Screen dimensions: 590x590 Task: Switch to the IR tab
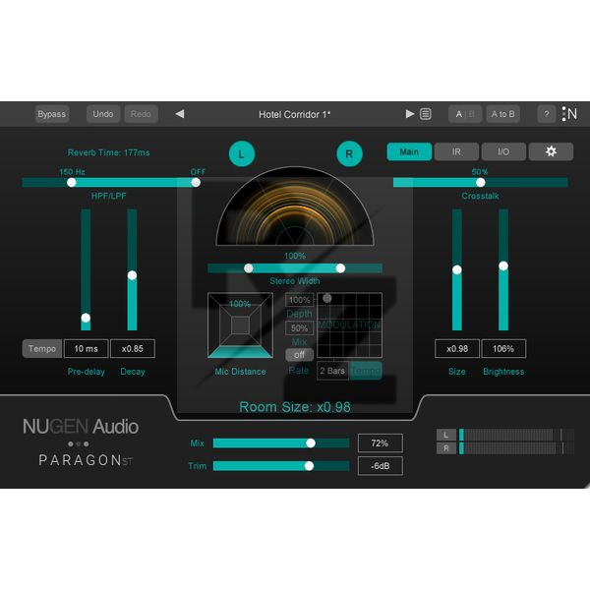pos(456,151)
